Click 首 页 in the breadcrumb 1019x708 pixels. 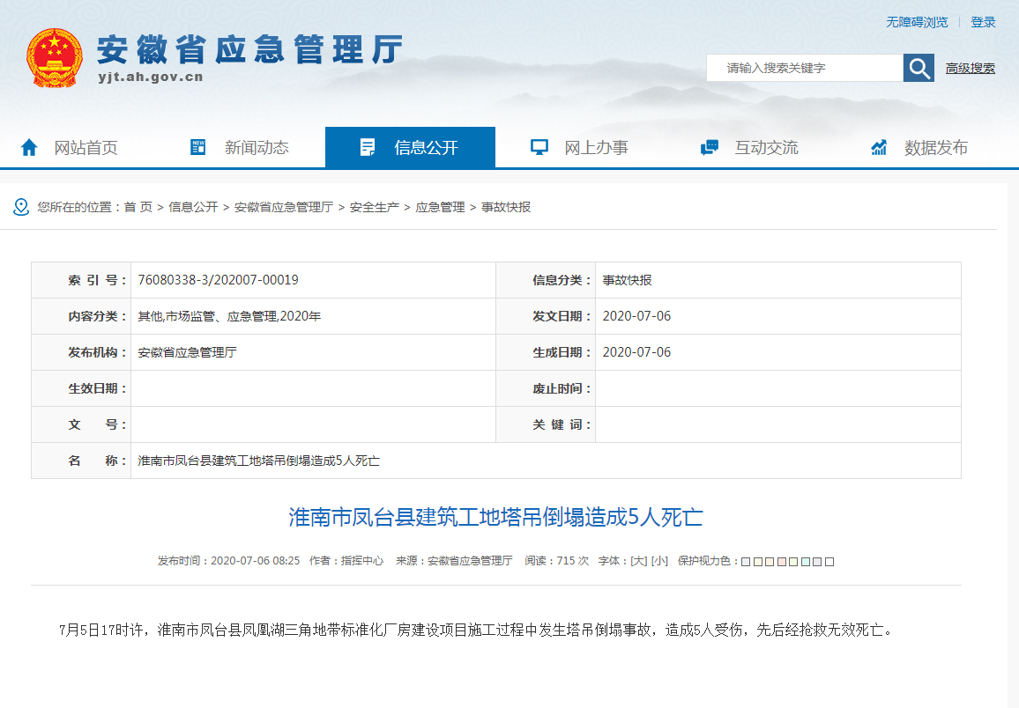pos(138,207)
